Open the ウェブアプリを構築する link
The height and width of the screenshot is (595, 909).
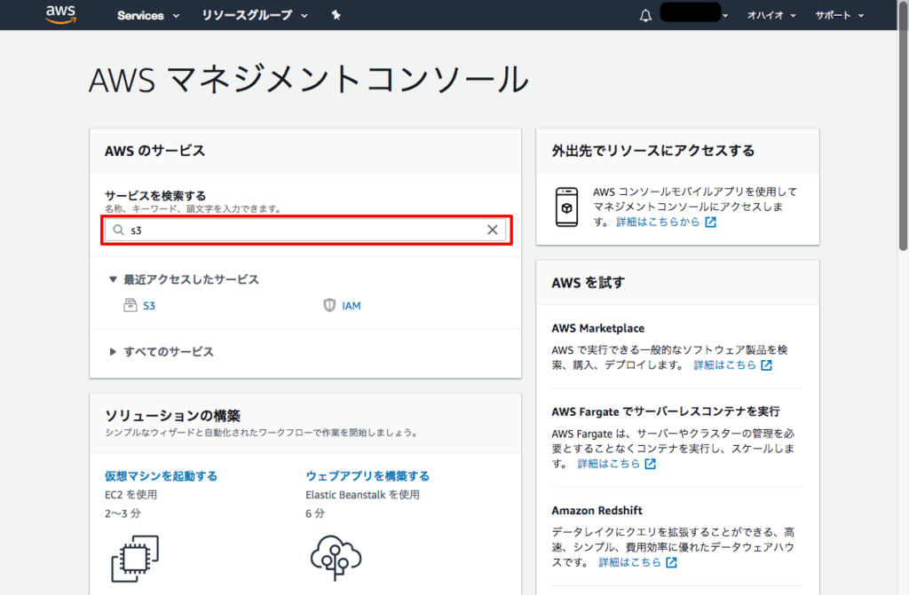tap(368, 475)
